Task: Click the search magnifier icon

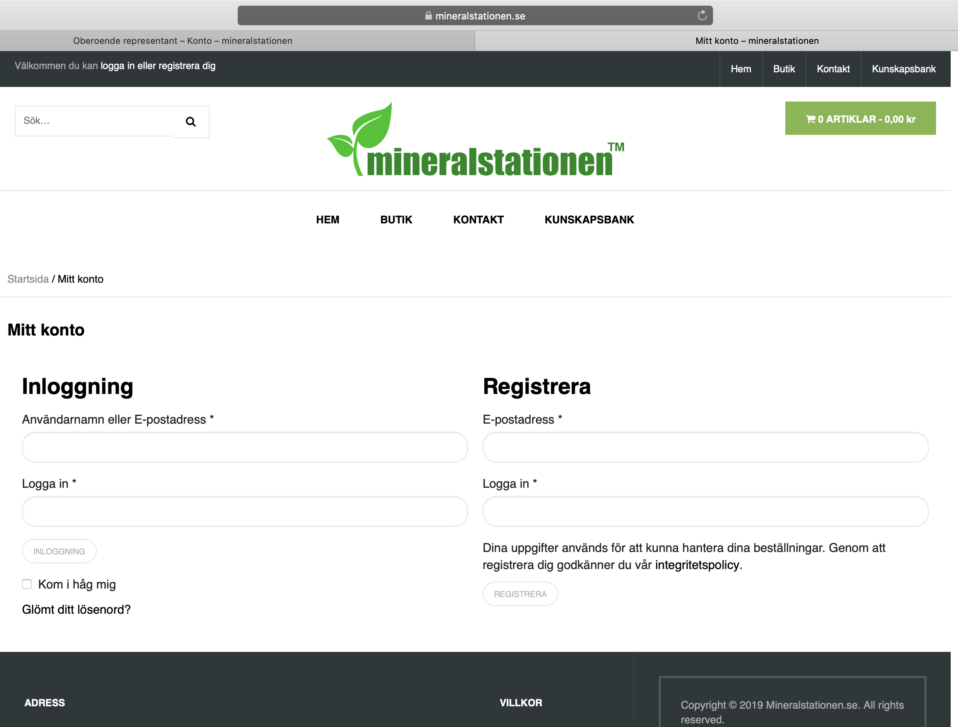Action: tap(191, 122)
